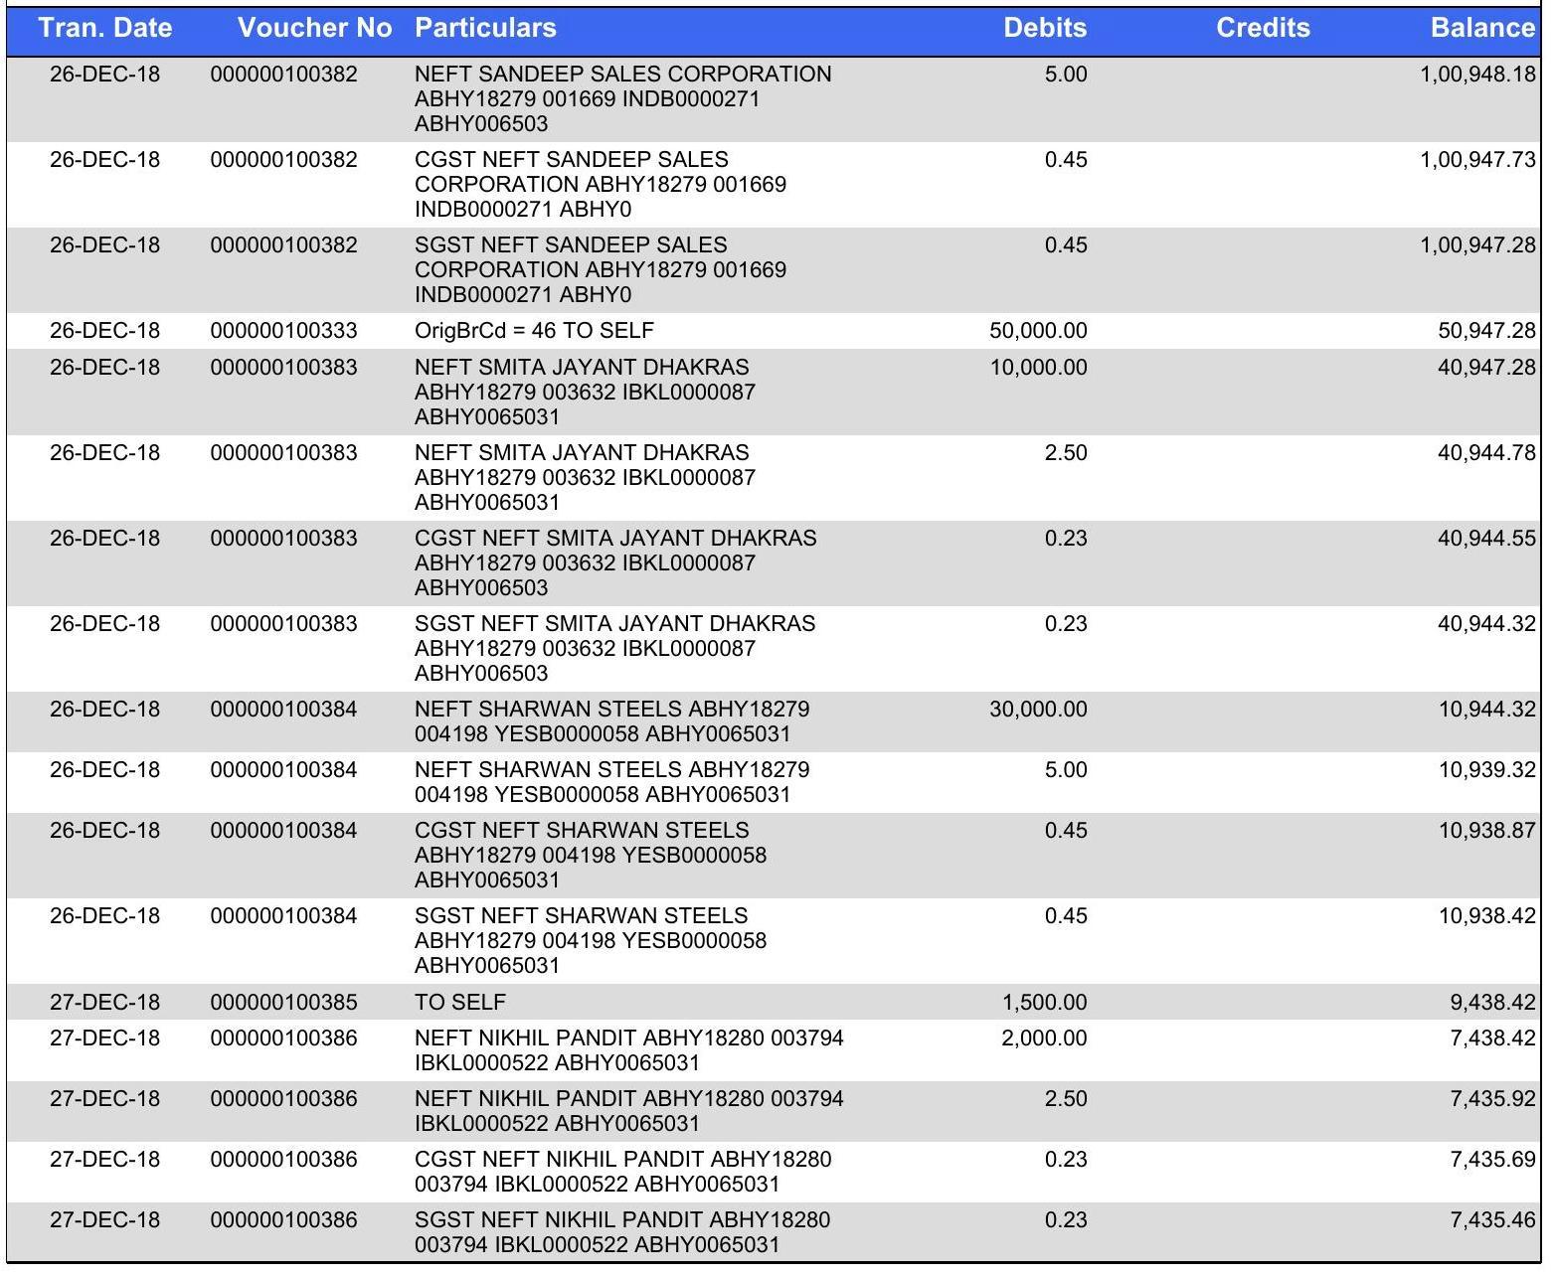Click the Balance column header
Screen dimensions: 1555x1277
pyautogui.click(x=1482, y=28)
